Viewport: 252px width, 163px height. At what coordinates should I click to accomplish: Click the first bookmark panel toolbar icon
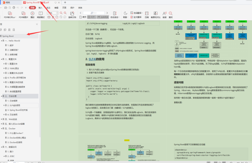tap(1, 30)
